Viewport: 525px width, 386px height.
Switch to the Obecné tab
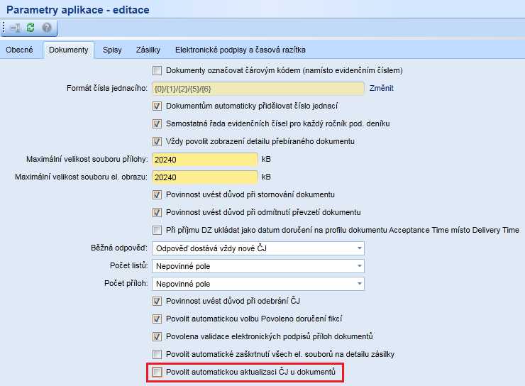19,50
